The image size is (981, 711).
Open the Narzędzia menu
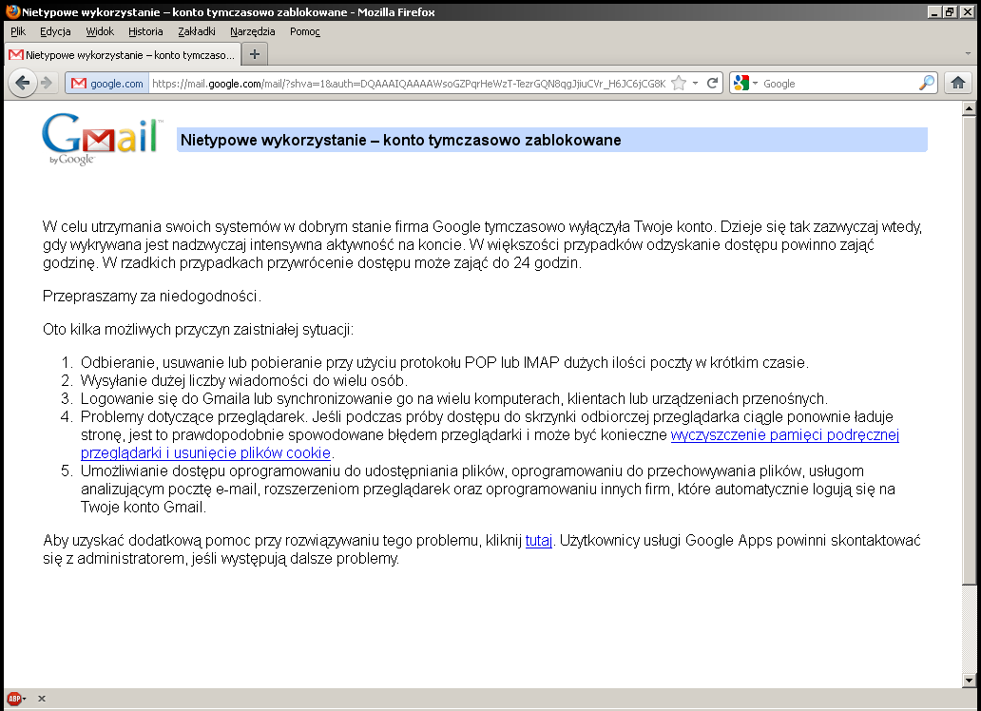(x=252, y=31)
